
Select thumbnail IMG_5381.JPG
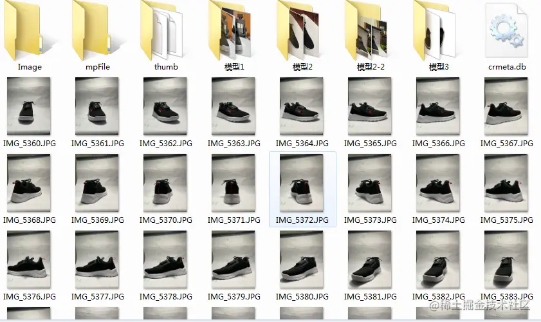click(x=370, y=260)
